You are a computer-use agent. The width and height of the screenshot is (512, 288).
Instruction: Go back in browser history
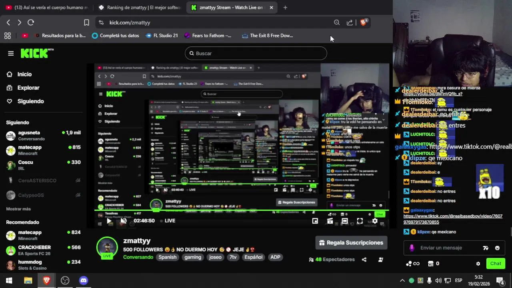8,22
